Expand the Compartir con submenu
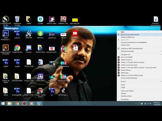This screenshot has height=121, width=162. [139, 54]
